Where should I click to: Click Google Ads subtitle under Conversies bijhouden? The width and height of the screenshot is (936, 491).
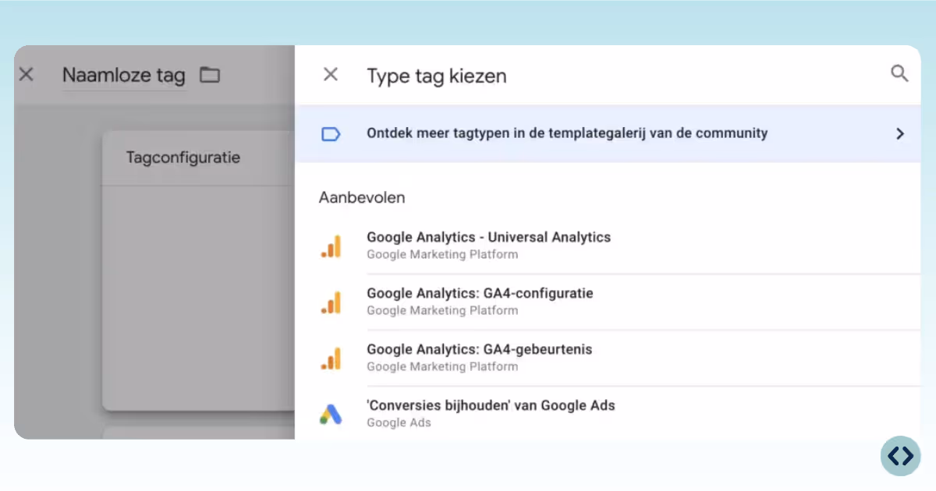(x=399, y=422)
